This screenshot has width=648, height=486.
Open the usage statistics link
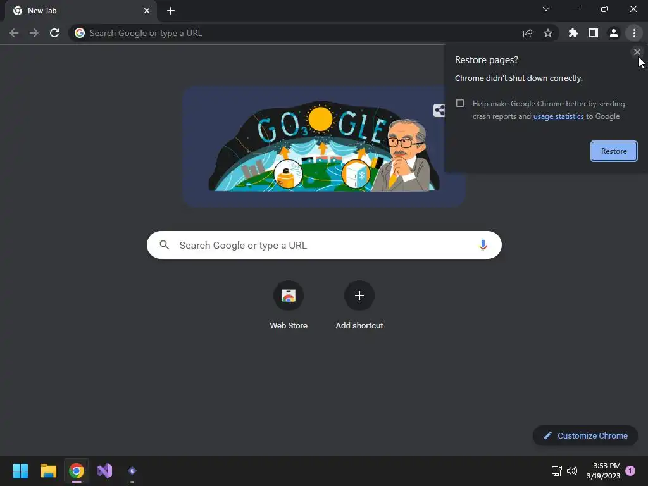pos(558,116)
